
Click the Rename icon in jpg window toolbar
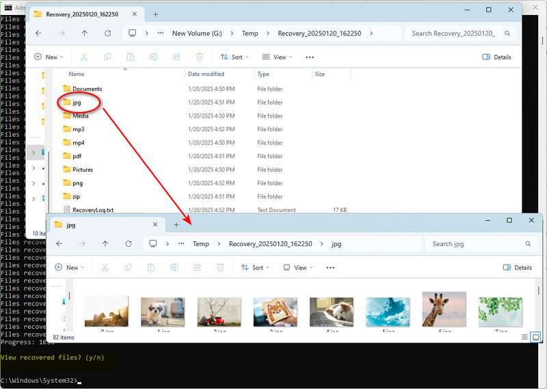(x=174, y=267)
